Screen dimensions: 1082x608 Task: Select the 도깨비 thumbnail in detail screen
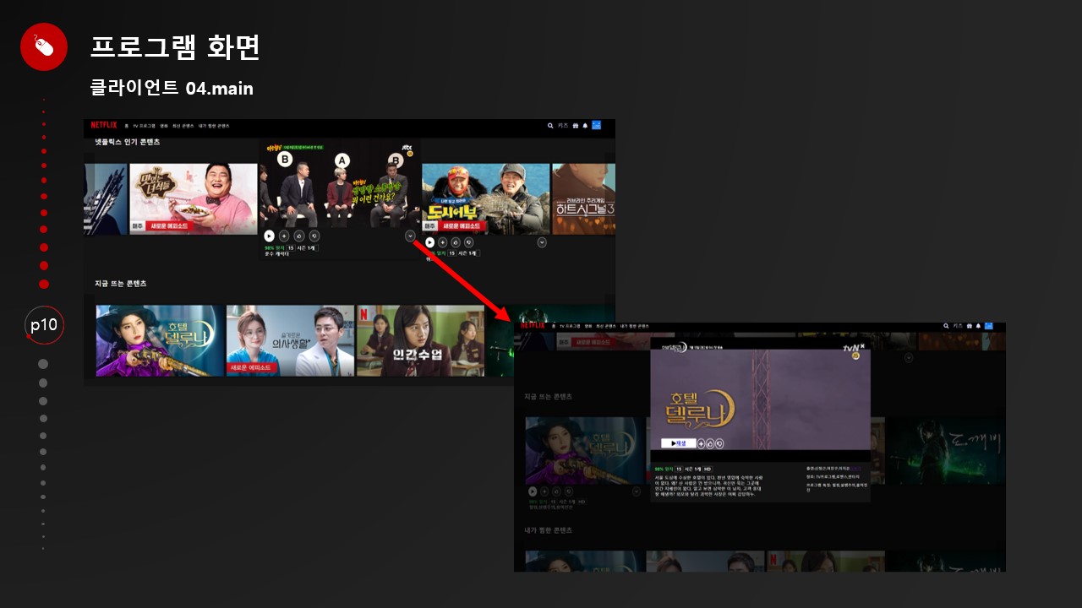click(945, 451)
